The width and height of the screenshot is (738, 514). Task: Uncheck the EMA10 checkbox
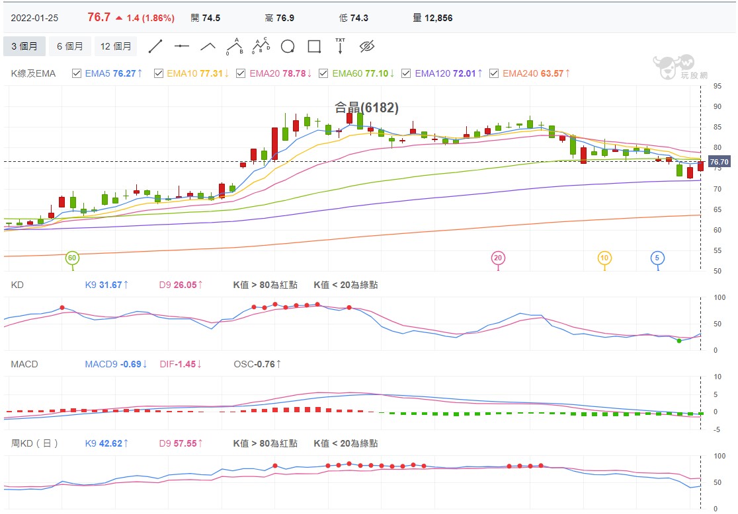(x=159, y=73)
